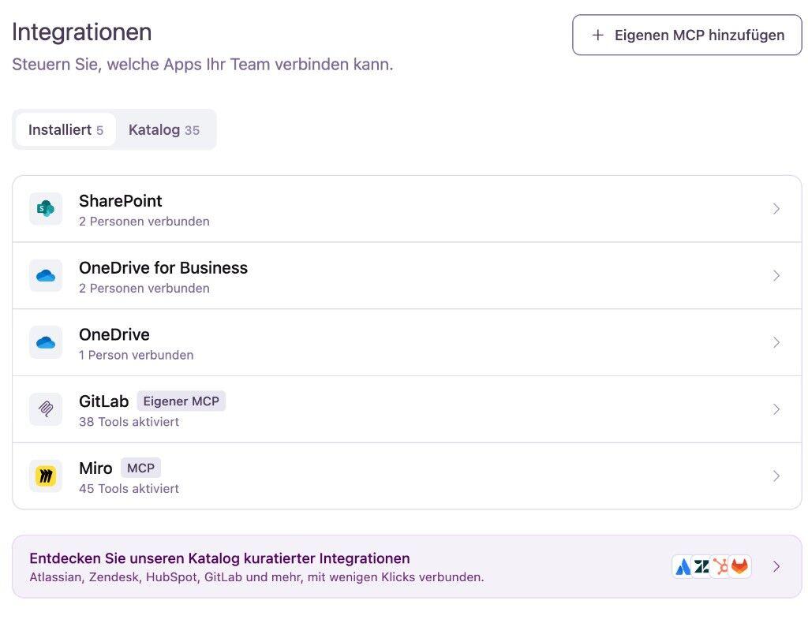Click '38 Tools aktiviert' text

tap(129, 422)
